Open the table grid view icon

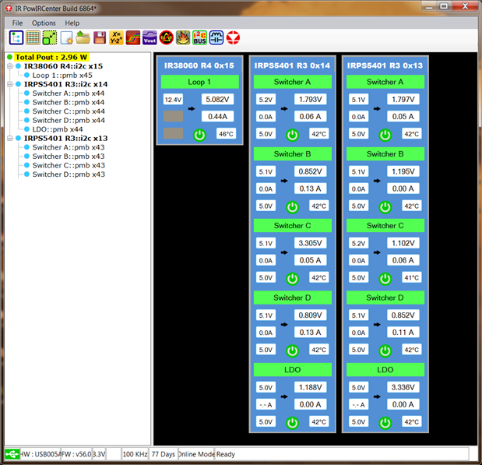[x=33, y=37]
